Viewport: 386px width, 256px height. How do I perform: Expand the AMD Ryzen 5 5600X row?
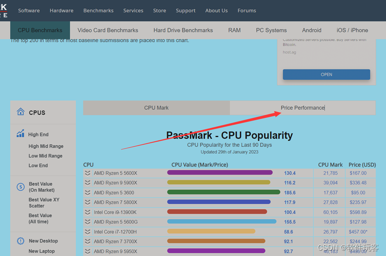(88, 173)
